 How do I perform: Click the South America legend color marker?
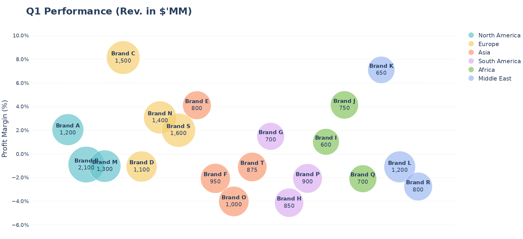coord(471,61)
